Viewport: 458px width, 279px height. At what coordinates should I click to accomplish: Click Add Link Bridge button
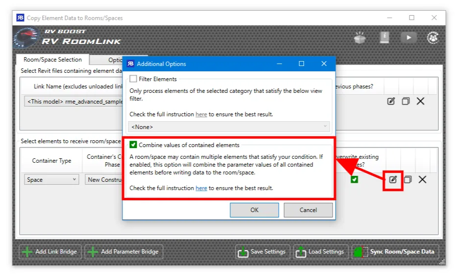[49, 252]
